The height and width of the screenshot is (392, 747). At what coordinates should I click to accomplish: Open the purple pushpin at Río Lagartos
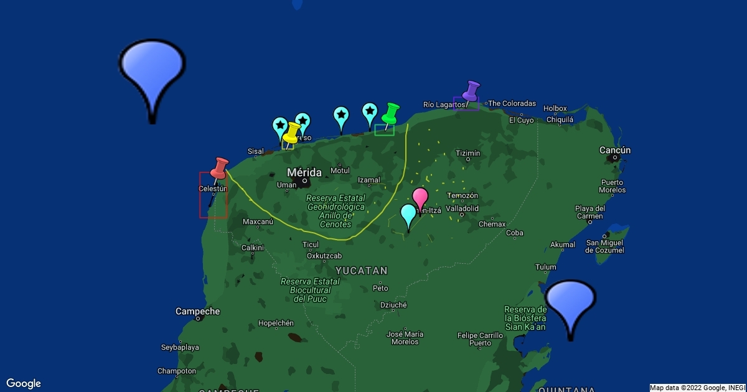tap(471, 91)
